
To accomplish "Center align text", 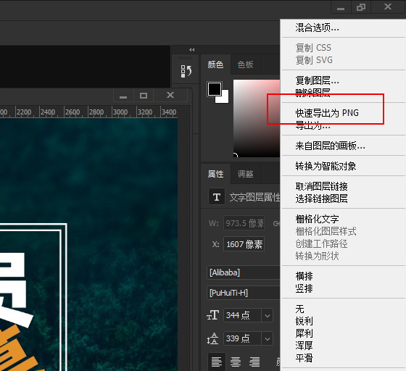I will click(x=236, y=362).
